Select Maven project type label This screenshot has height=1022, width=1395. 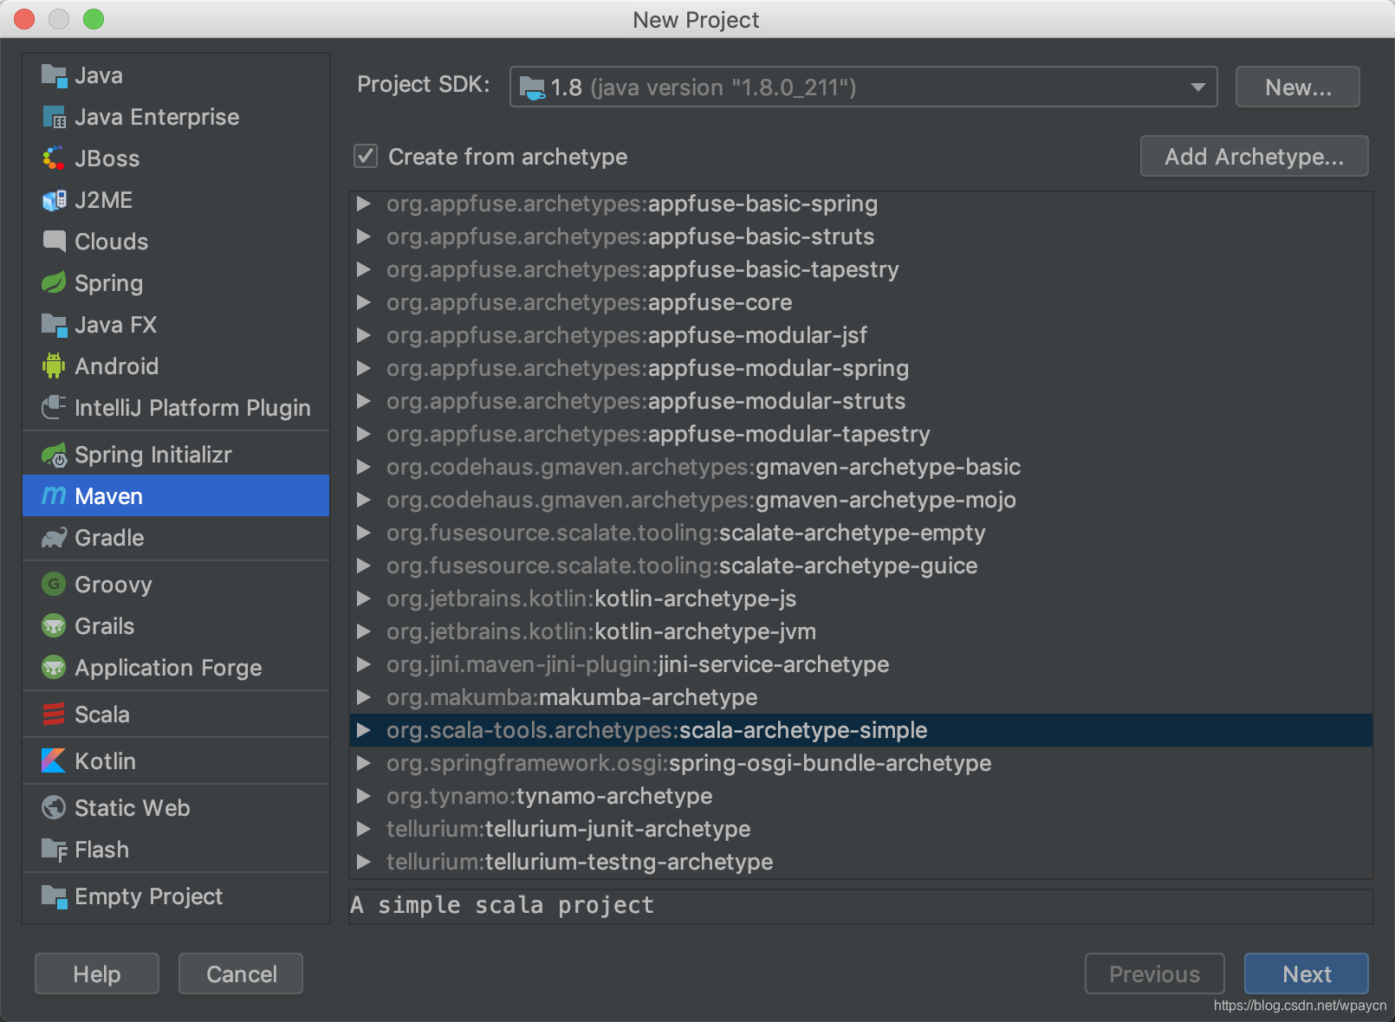(x=109, y=496)
